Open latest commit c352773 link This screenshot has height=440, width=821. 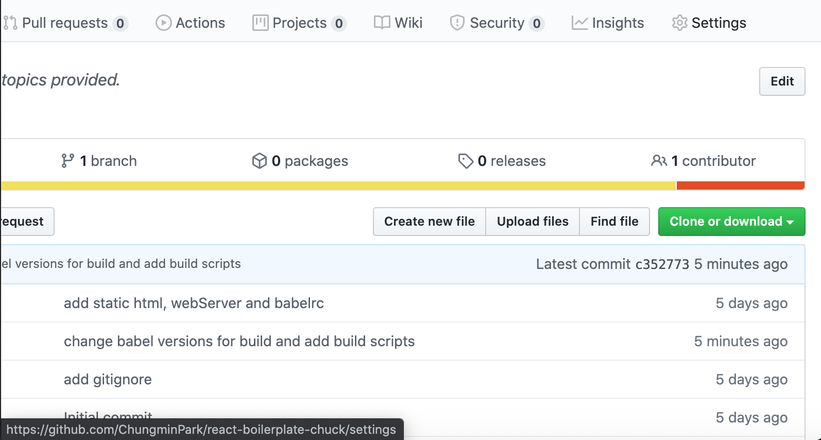pyautogui.click(x=662, y=264)
